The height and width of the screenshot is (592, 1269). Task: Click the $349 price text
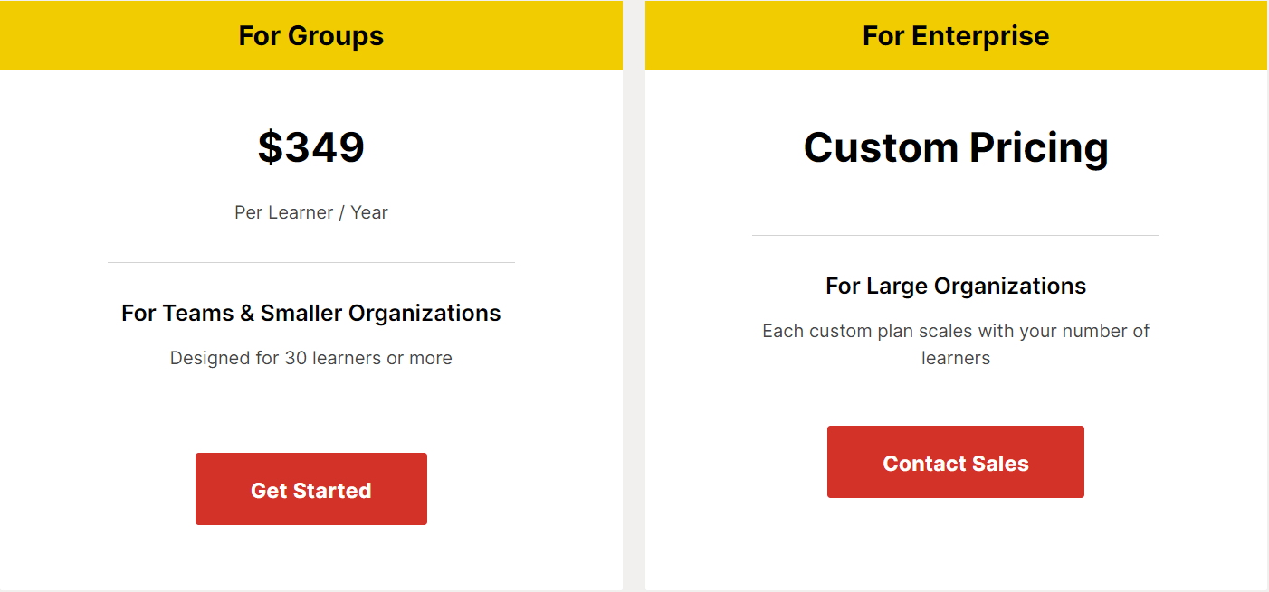point(310,146)
